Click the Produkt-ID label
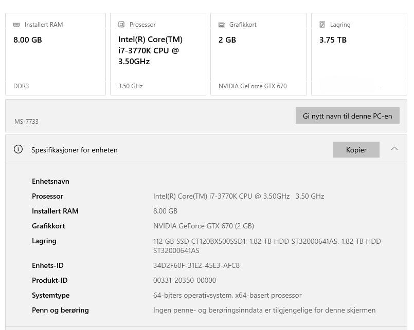414x330 pixels. coord(50,280)
